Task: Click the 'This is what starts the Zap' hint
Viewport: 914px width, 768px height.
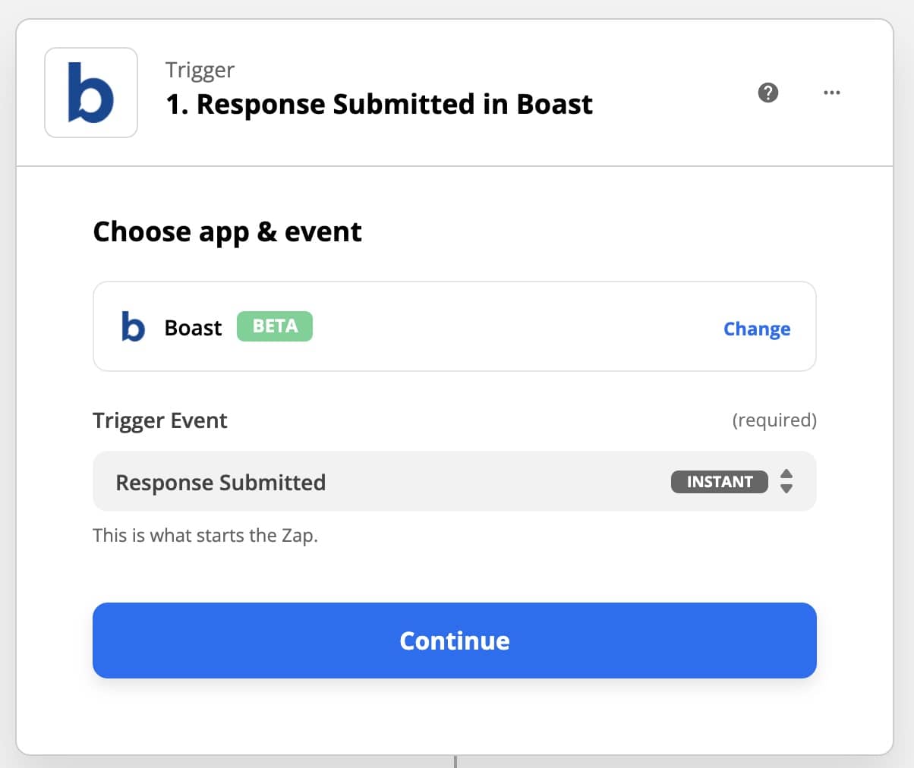Action: [205, 535]
